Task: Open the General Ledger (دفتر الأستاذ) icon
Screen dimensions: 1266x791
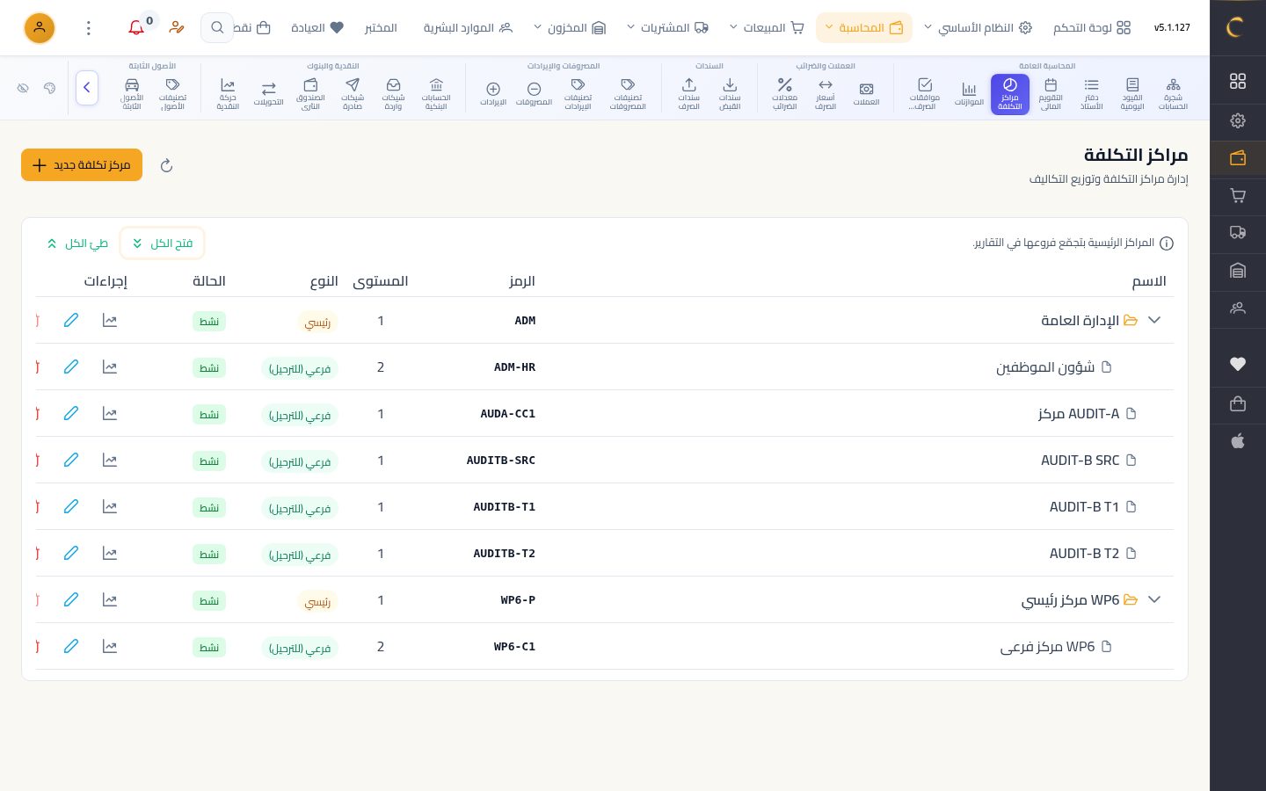Action: pos(1091,94)
